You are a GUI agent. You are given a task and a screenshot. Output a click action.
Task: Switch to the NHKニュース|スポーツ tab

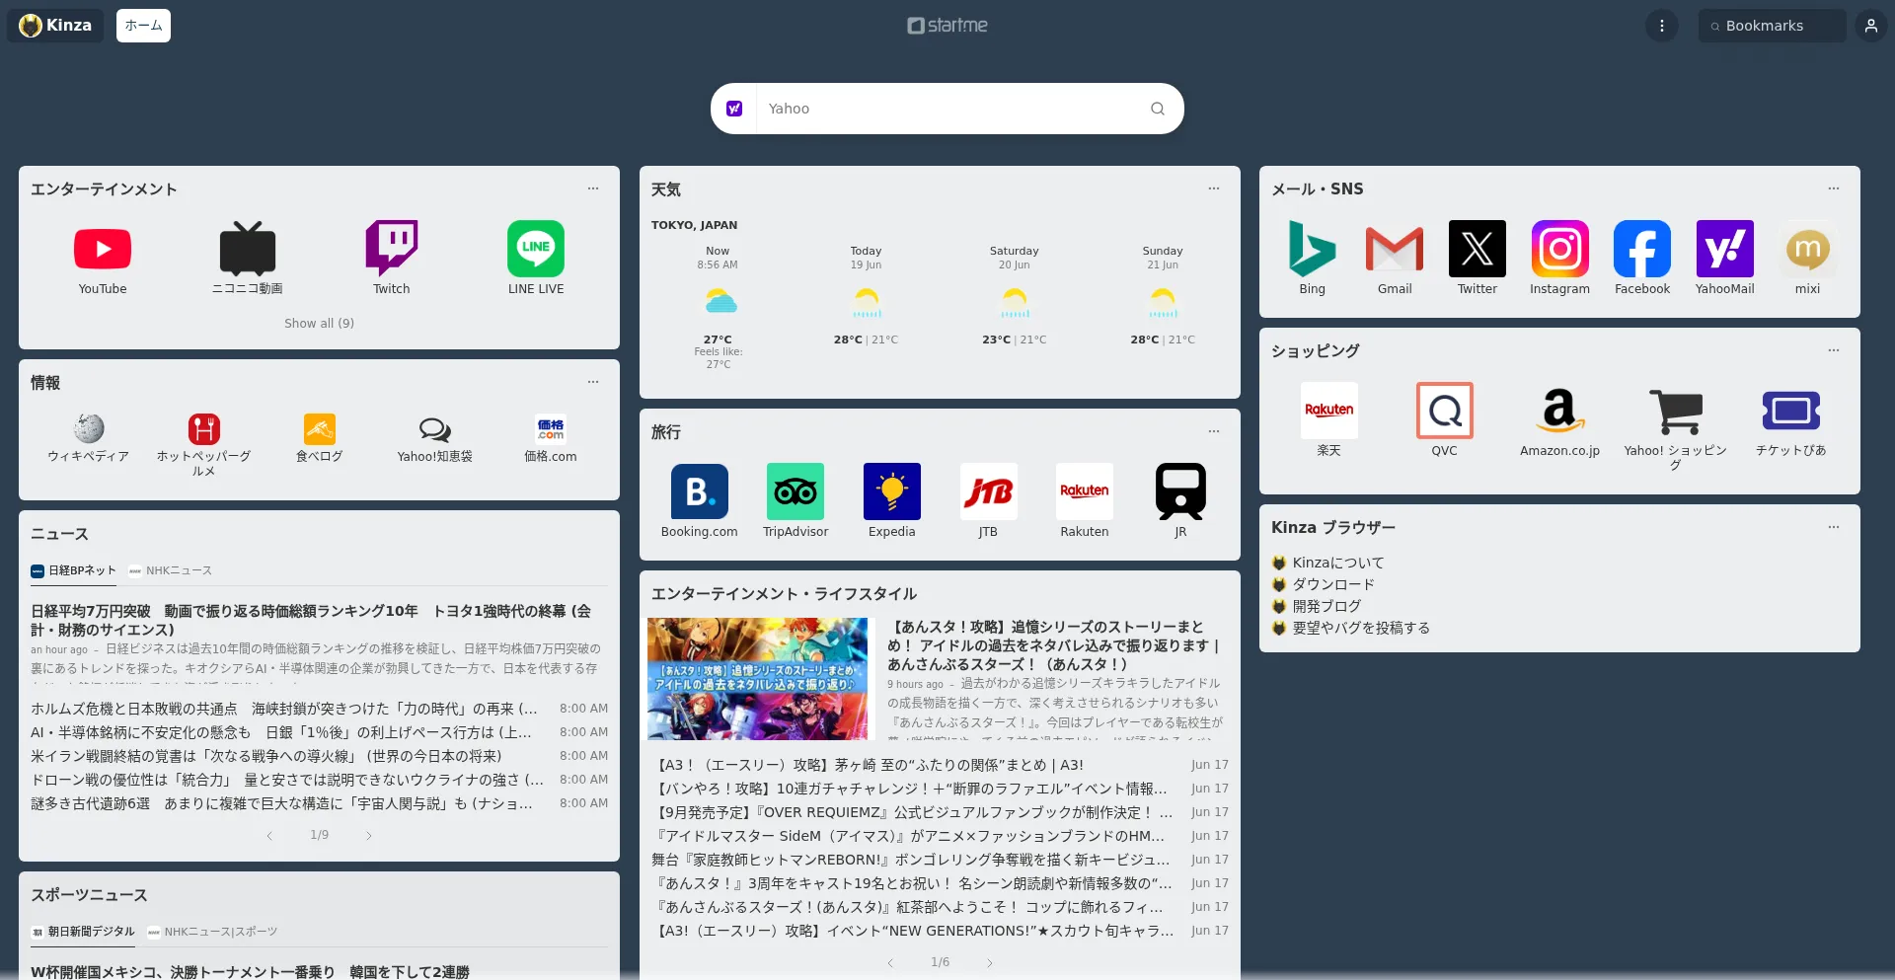[x=212, y=932]
